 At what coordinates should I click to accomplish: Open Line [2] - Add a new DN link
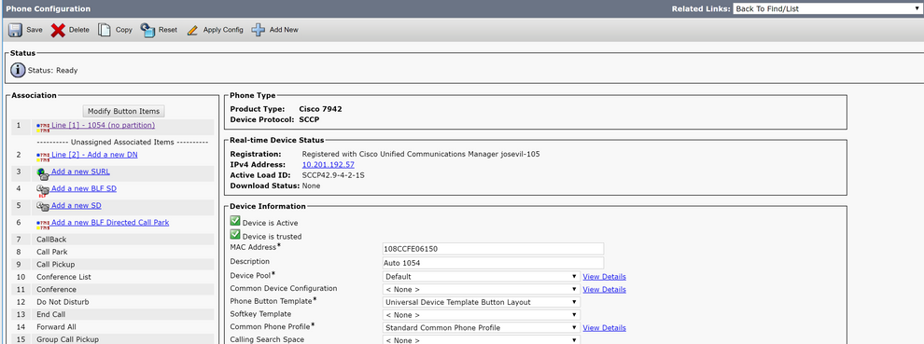pyautogui.click(x=94, y=155)
